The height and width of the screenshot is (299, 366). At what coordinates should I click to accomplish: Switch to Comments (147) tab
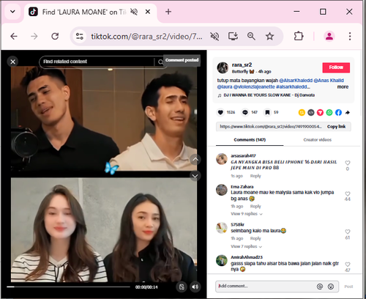[x=250, y=140]
